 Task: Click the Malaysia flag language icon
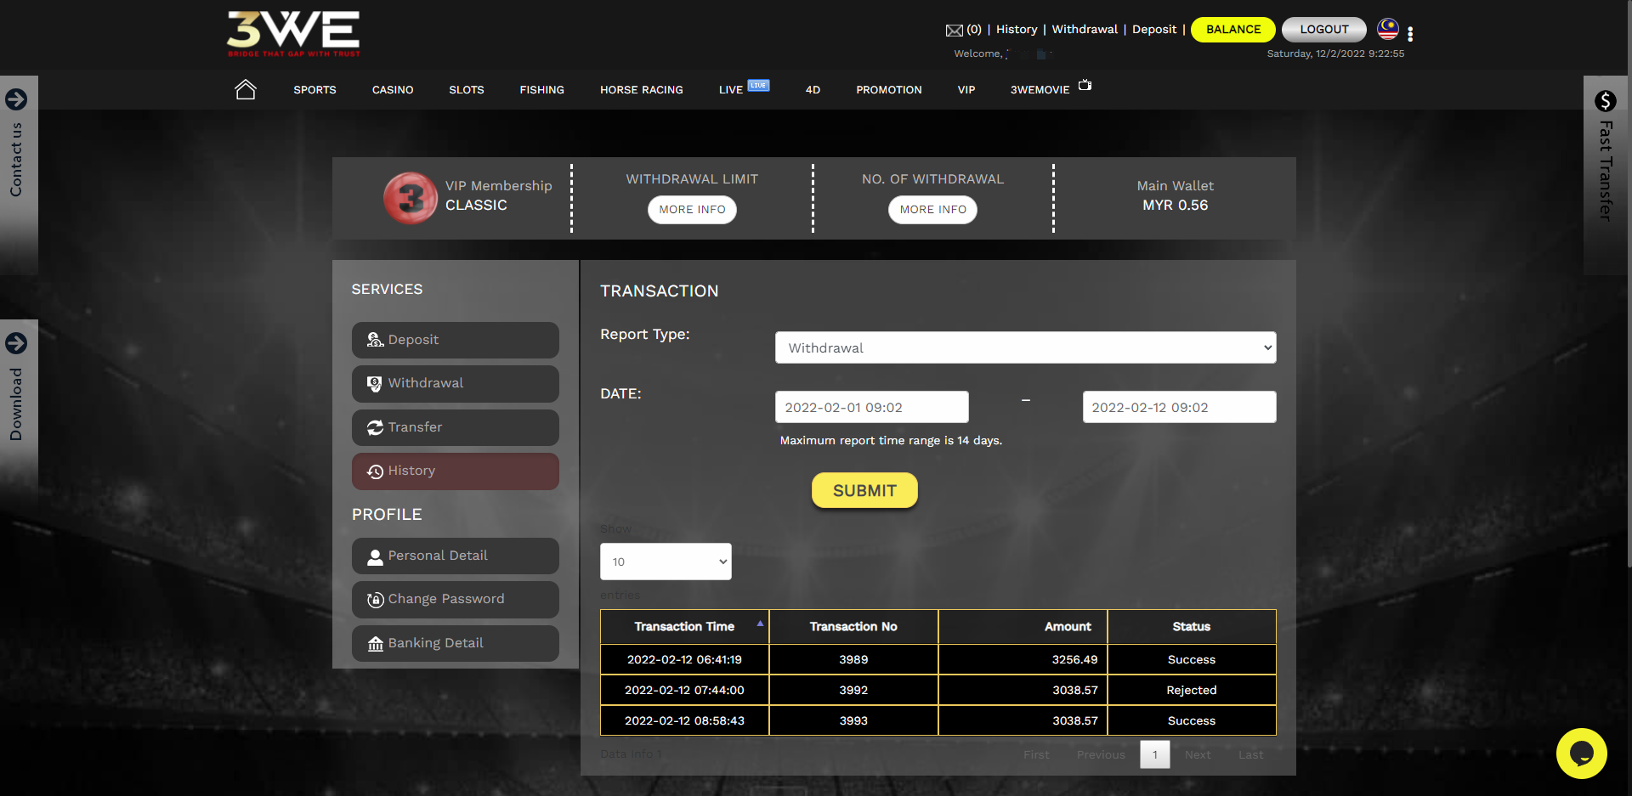(x=1387, y=29)
